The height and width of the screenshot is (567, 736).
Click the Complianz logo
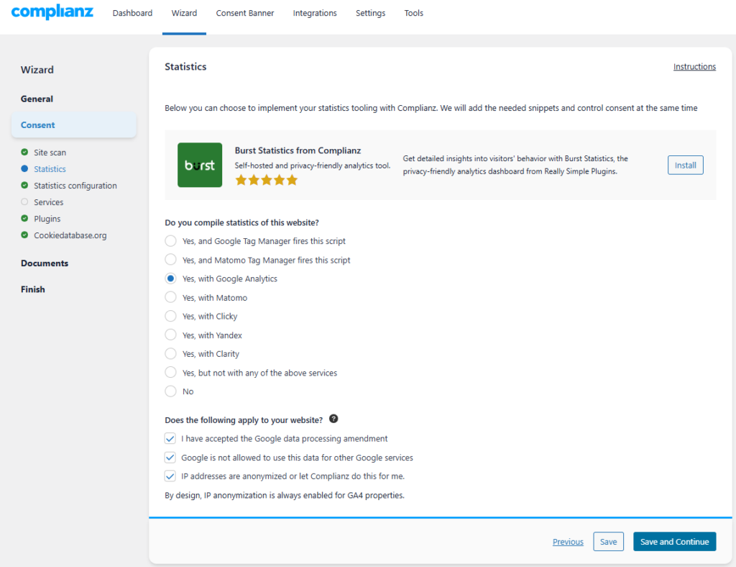pos(52,12)
